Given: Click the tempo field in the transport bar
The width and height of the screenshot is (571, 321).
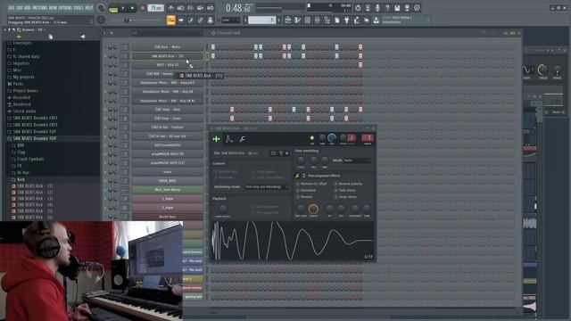Looking at the screenshot, I should (x=155, y=8).
